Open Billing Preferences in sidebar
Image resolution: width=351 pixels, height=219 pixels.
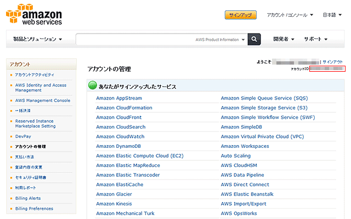coord(34,209)
